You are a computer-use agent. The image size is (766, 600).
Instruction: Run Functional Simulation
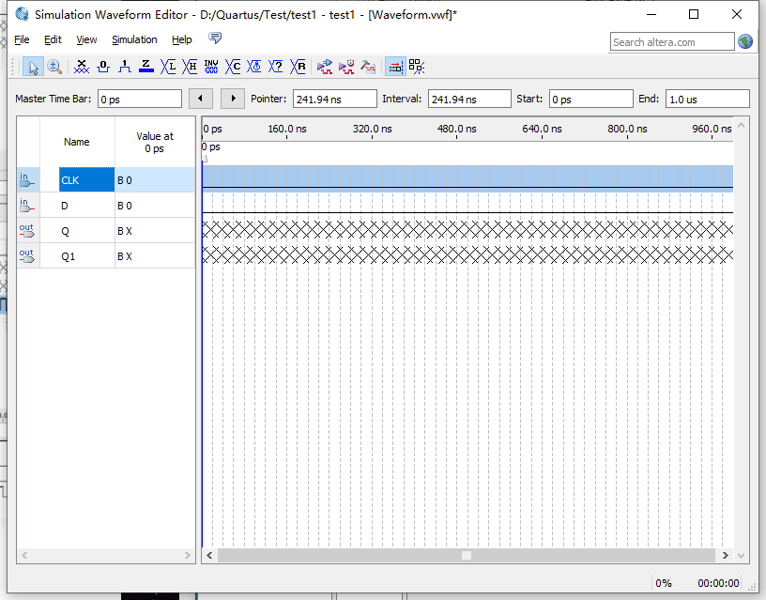(325, 67)
